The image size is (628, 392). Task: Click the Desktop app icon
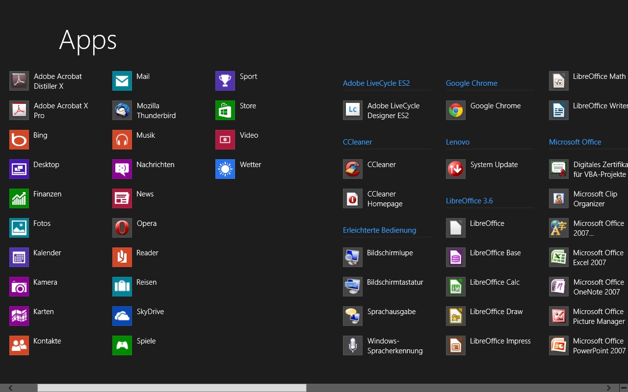[x=19, y=169]
